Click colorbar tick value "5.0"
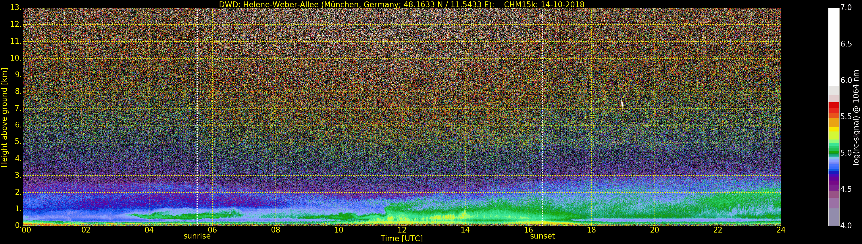The height and width of the screenshot is (244, 862). [x=846, y=153]
